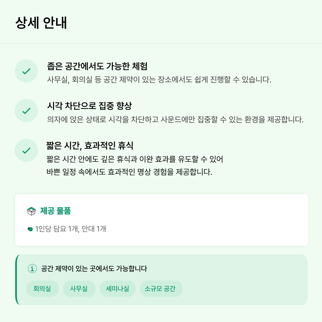Click the checkmark icon beside 좁은 공간에서도 가능한 체험
The width and height of the screenshot is (322, 322).
point(26,71)
